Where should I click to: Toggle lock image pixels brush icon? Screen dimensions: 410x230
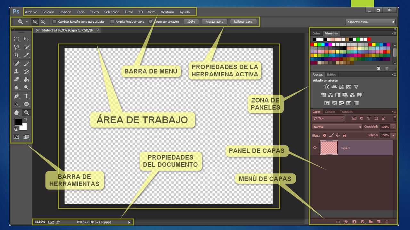[x=331, y=135]
